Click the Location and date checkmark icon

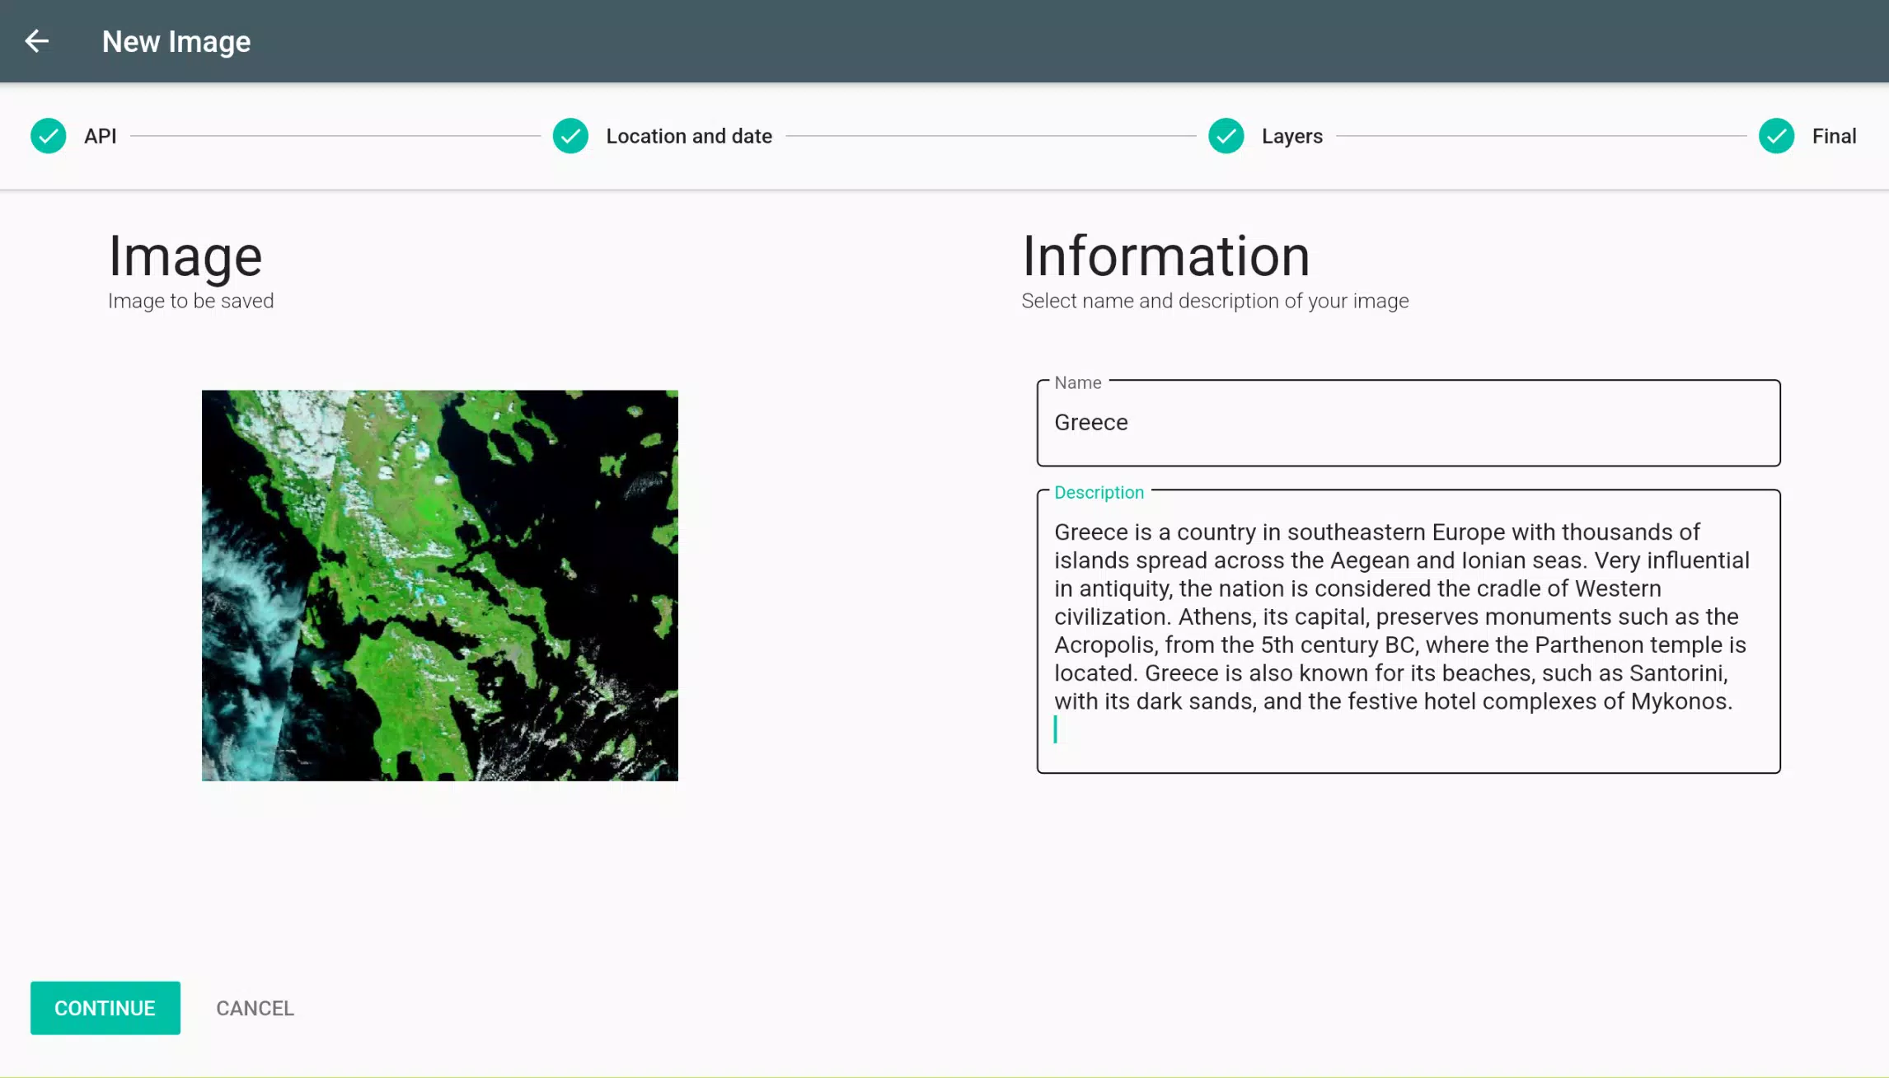pyautogui.click(x=570, y=136)
